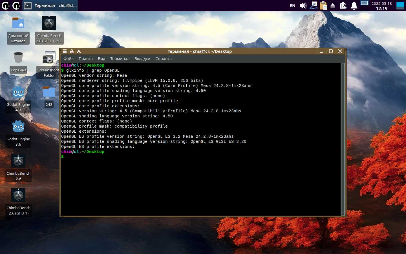Open the terminal window menu hamburger icon
Viewport: 406px width, 254px height.
click(65, 51)
